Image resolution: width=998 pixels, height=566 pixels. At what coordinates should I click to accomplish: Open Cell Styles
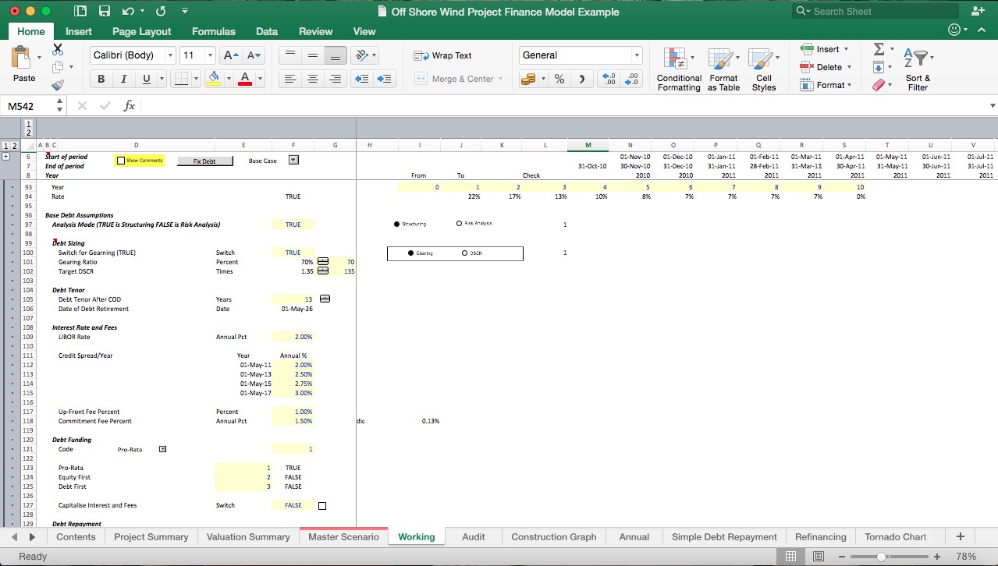pos(764,69)
